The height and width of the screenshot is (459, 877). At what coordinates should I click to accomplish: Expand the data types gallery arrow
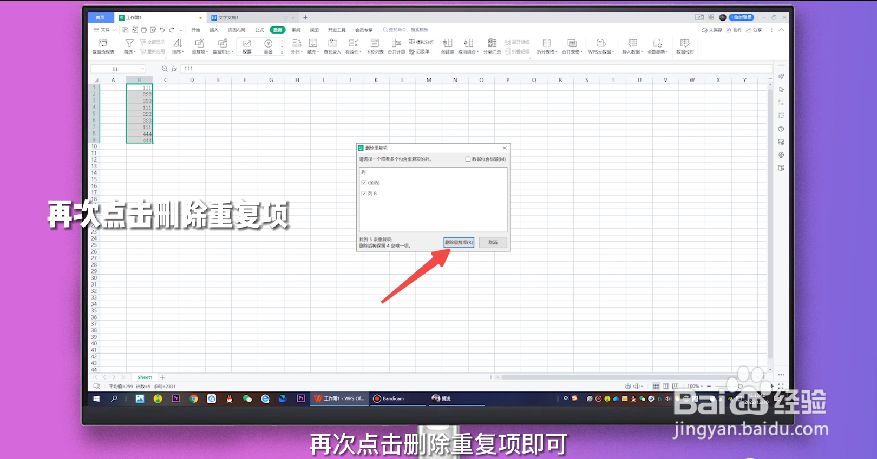point(282,52)
